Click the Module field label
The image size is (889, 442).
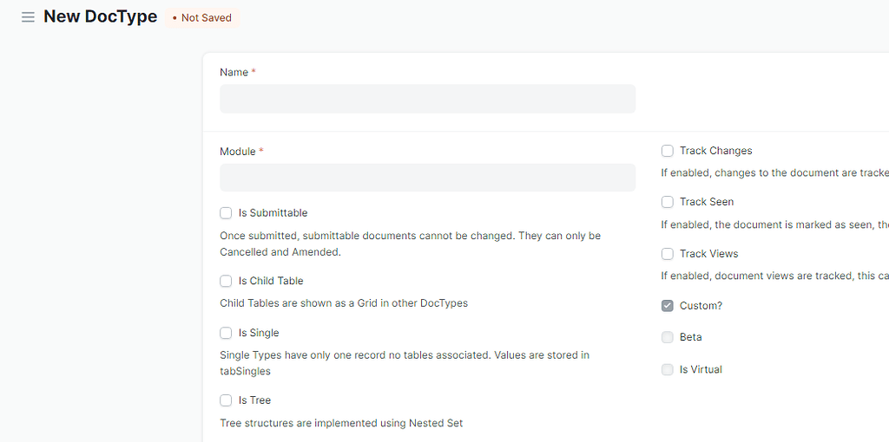coord(238,152)
